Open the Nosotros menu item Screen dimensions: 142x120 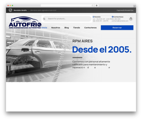[x=56, y=28]
